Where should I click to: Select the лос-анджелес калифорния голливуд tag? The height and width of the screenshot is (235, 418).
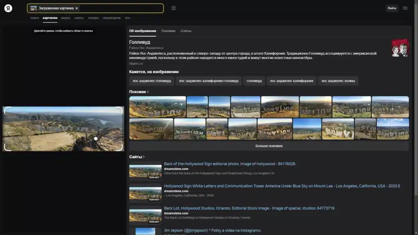(209, 81)
